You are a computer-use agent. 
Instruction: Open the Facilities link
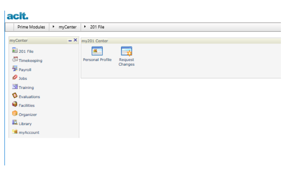[x=27, y=105]
